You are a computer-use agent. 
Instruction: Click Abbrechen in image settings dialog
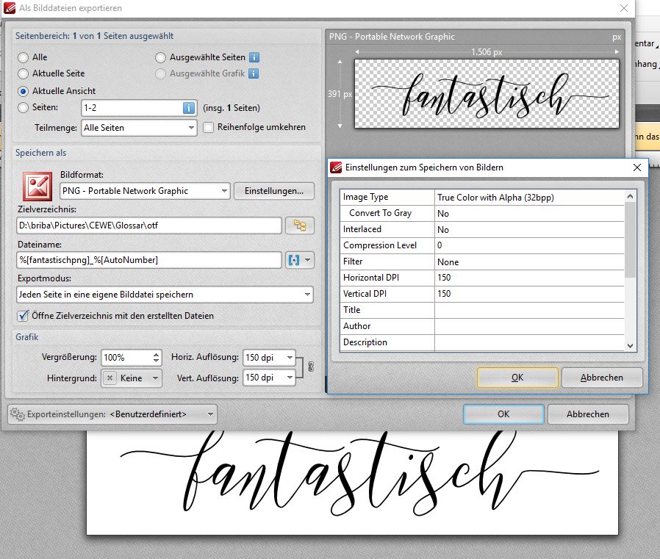point(601,378)
